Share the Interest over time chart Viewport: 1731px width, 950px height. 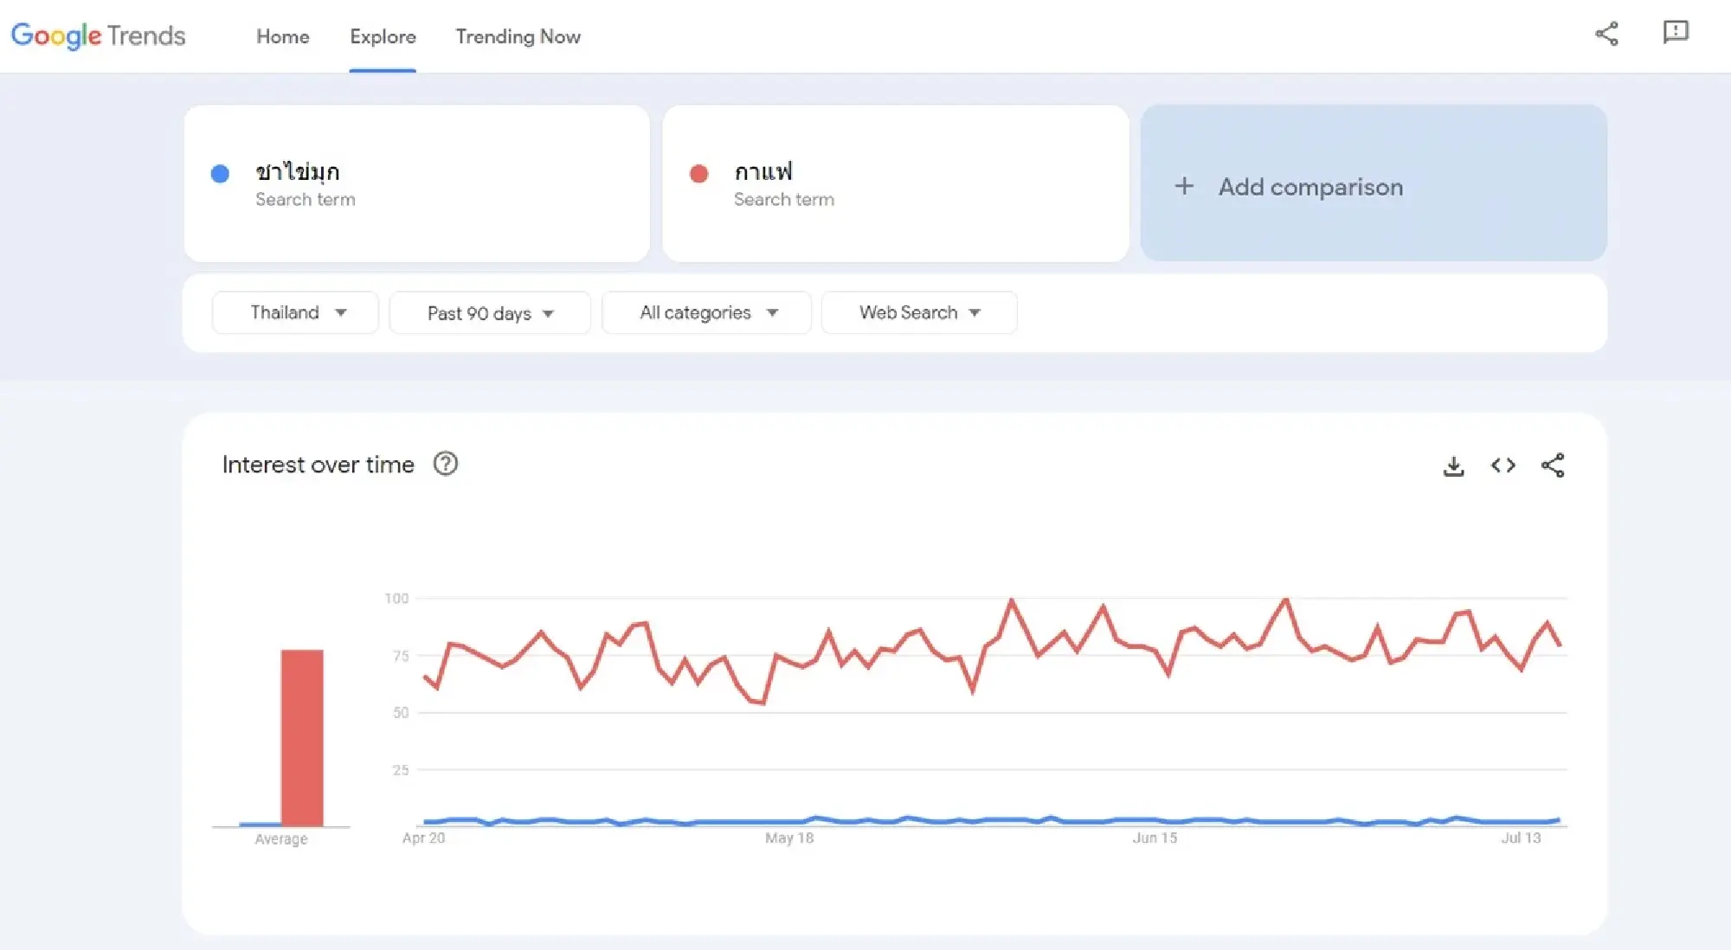point(1553,465)
